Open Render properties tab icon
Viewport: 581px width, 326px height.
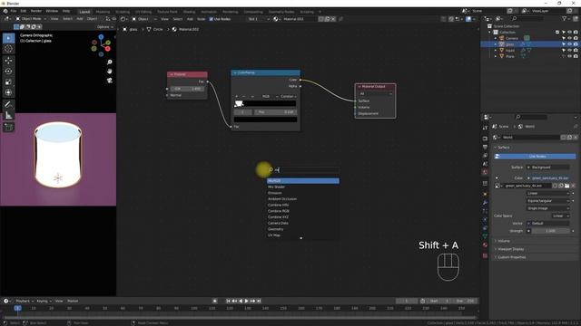tap(485, 139)
